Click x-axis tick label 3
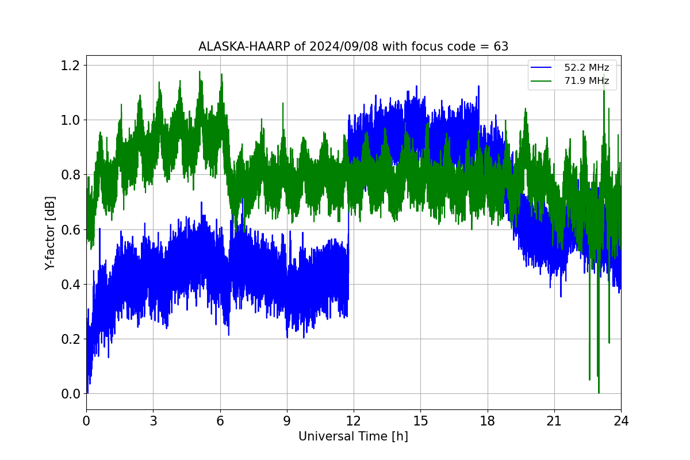This screenshot has width=690, height=460. pyautogui.click(x=153, y=421)
